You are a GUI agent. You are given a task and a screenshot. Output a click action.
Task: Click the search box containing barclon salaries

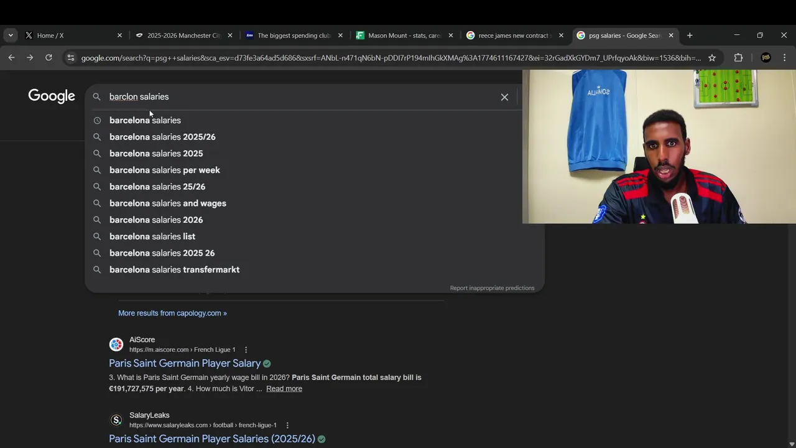click(x=302, y=97)
